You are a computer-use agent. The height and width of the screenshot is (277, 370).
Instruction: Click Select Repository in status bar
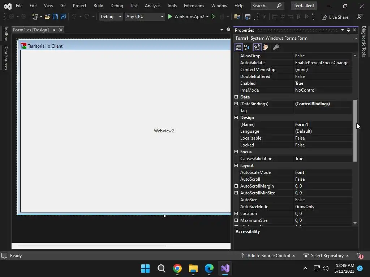(326, 256)
